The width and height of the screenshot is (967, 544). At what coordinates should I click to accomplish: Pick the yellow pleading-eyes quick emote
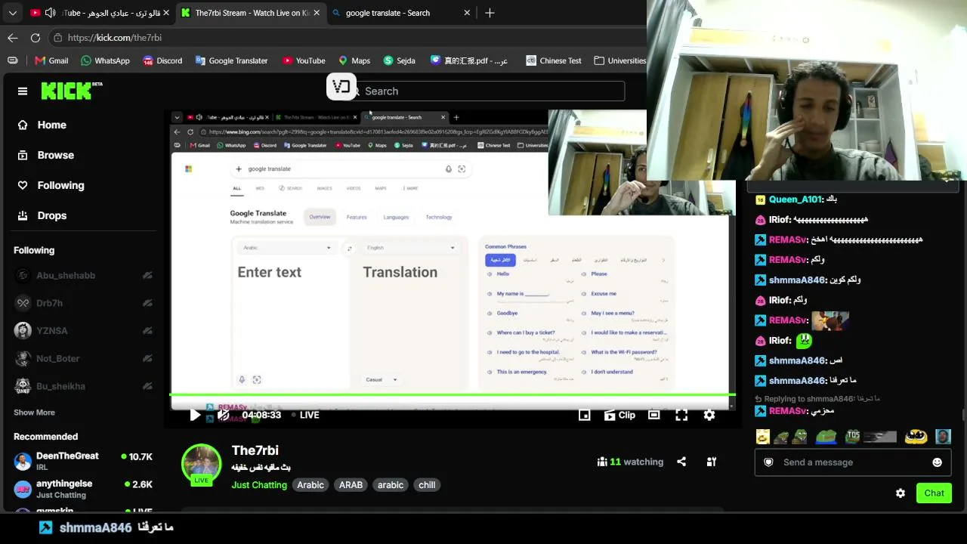point(916,437)
